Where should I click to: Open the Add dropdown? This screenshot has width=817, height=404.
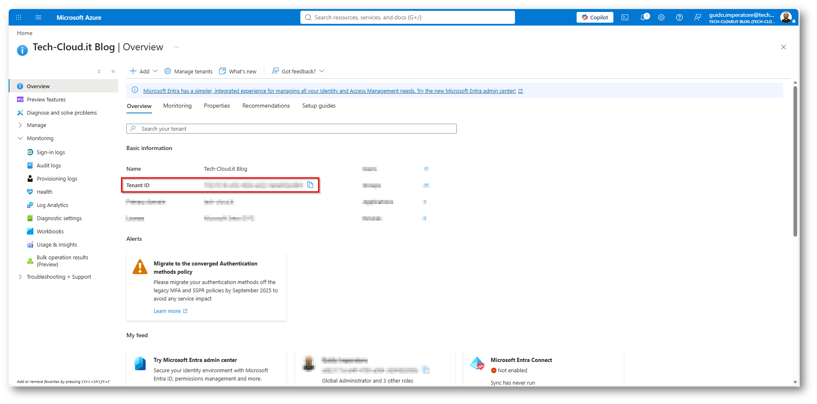[x=144, y=71]
